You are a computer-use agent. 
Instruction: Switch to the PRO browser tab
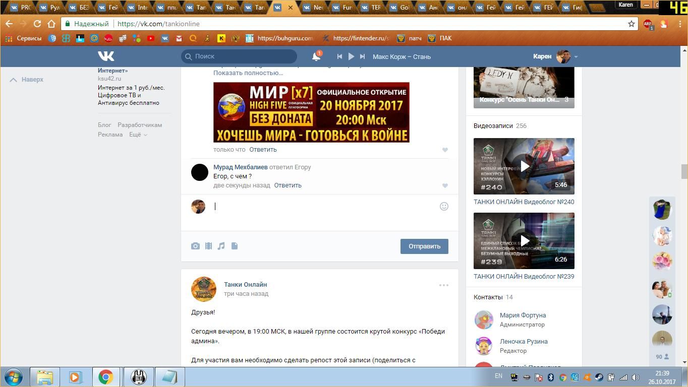tap(20, 8)
